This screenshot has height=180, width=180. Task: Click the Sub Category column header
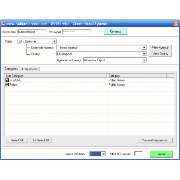[56, 76]
